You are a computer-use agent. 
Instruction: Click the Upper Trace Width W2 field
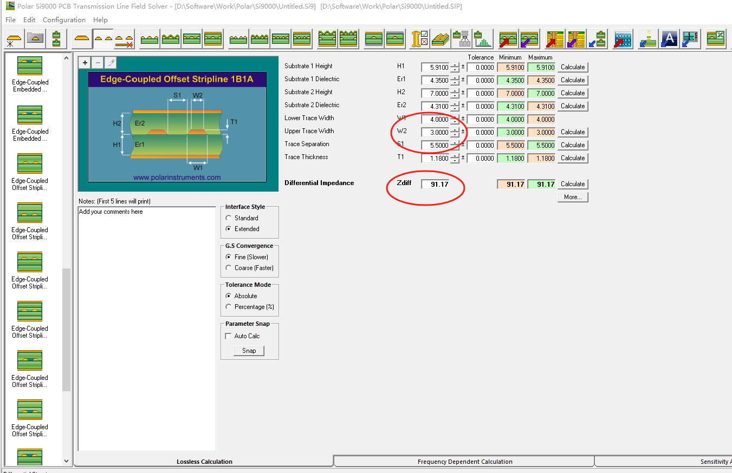pyautogui.click(x=436, y=132)
